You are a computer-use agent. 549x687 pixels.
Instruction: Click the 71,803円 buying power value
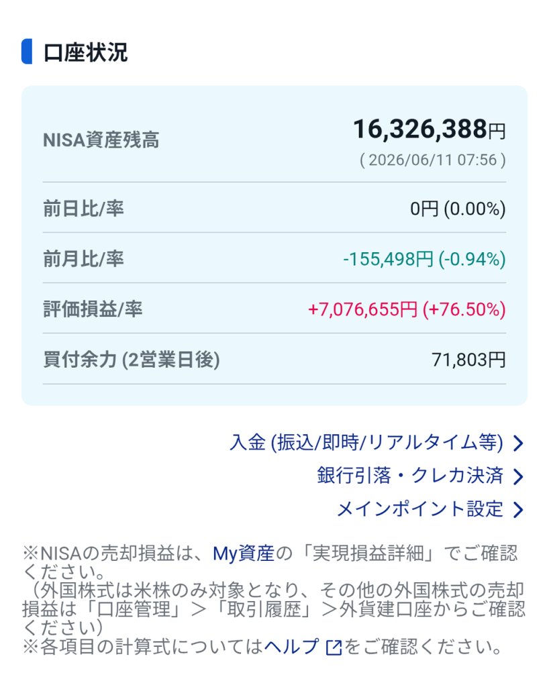point(469,360)
